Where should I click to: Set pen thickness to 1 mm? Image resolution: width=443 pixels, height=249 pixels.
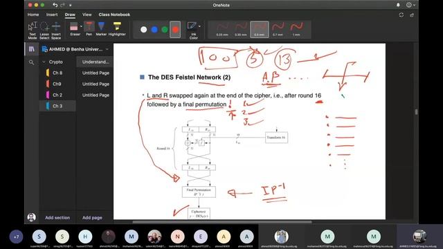pyautogui.click(x=296, y=29)
